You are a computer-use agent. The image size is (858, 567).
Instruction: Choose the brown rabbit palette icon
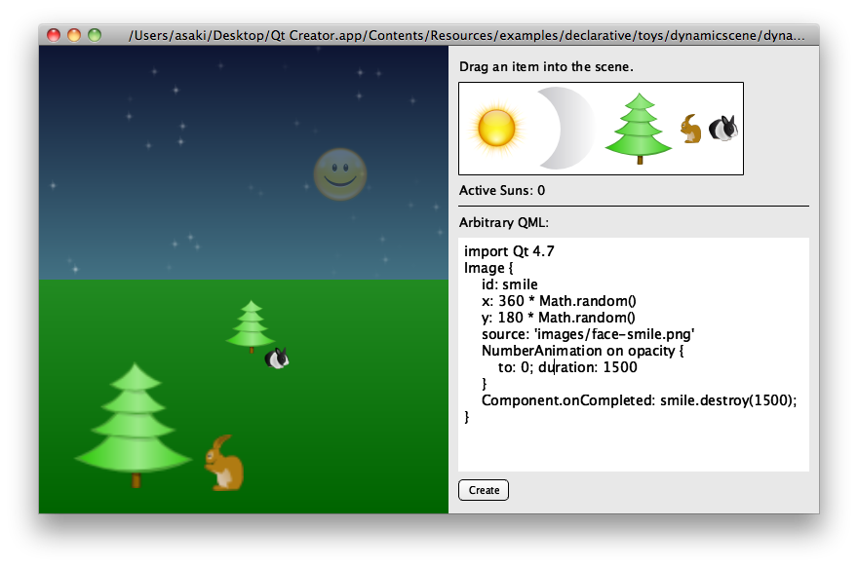coord(690,129)
